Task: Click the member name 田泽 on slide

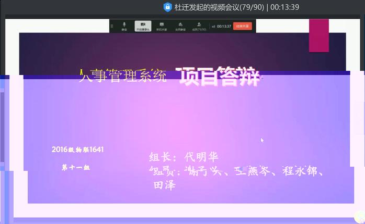Action: click(x=164, y=185)
